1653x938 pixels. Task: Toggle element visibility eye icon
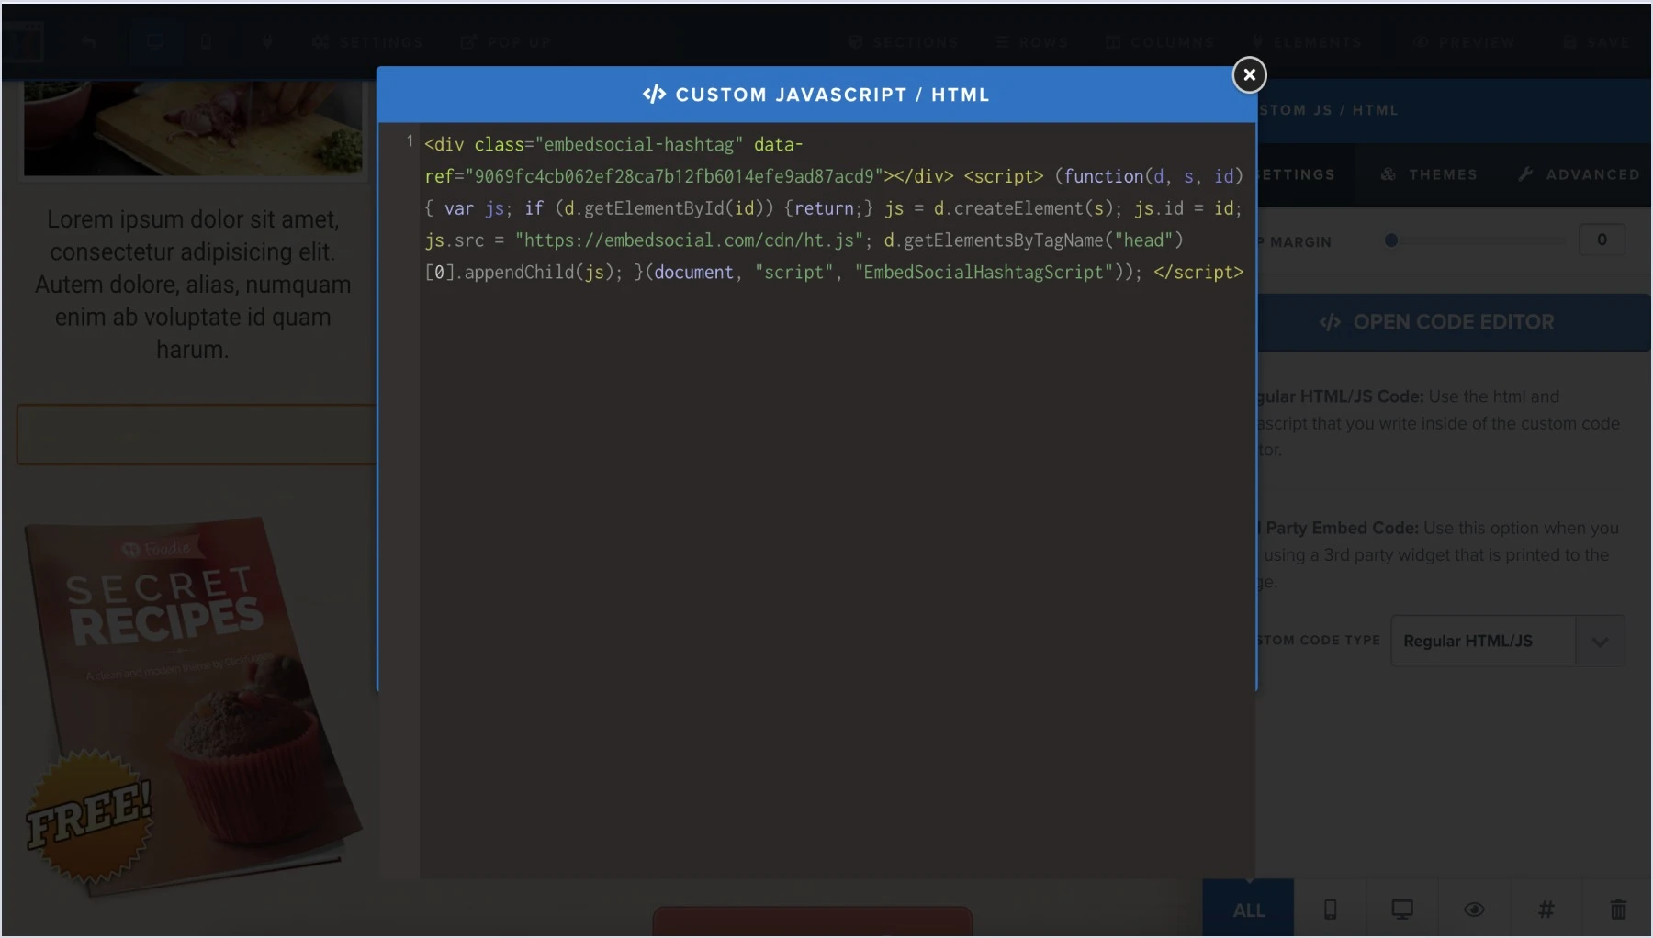click(x=1474, y=910)
